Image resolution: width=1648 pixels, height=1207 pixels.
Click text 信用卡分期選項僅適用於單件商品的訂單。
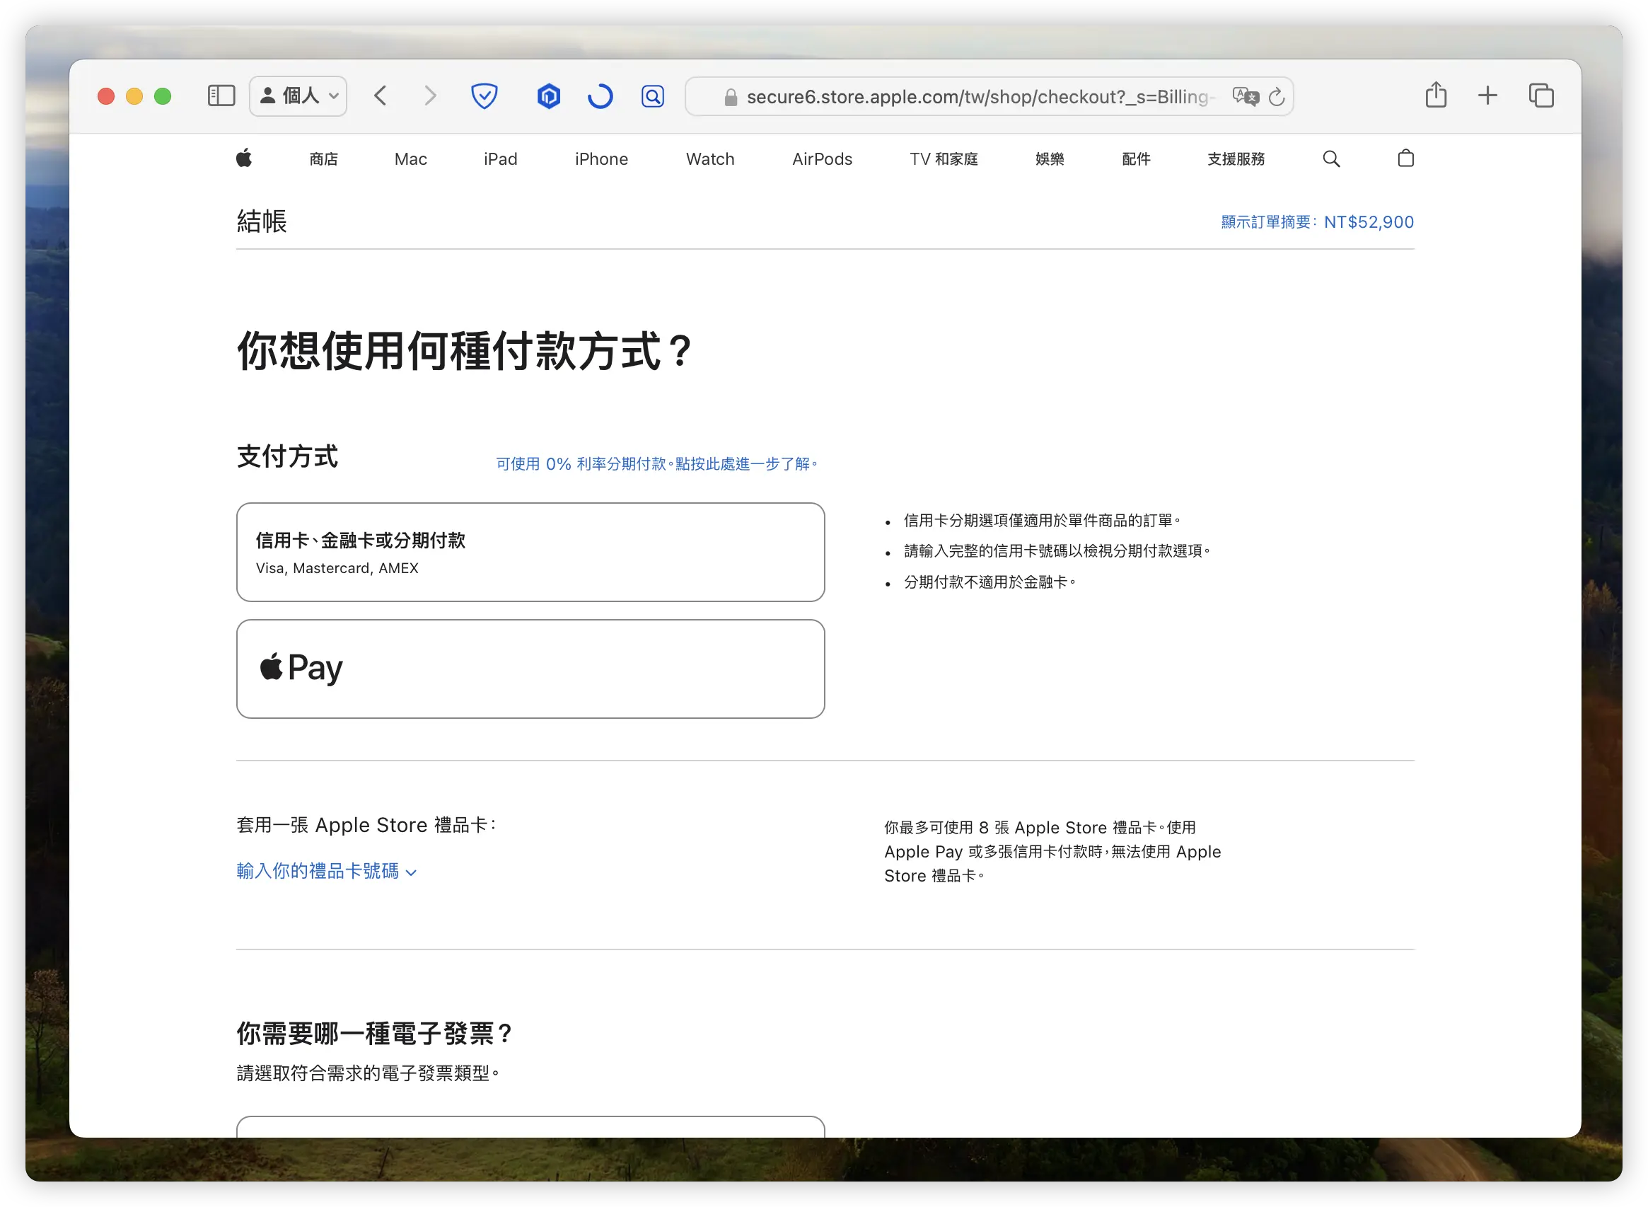click(1043, 521)
